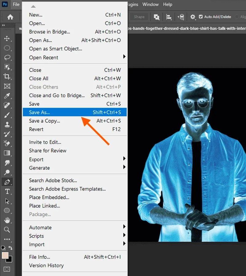Expand the toolbar double-arrow

pos(3,25)
